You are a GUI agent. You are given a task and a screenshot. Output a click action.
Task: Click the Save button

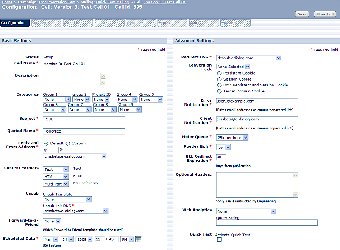[x=302, y=14]
